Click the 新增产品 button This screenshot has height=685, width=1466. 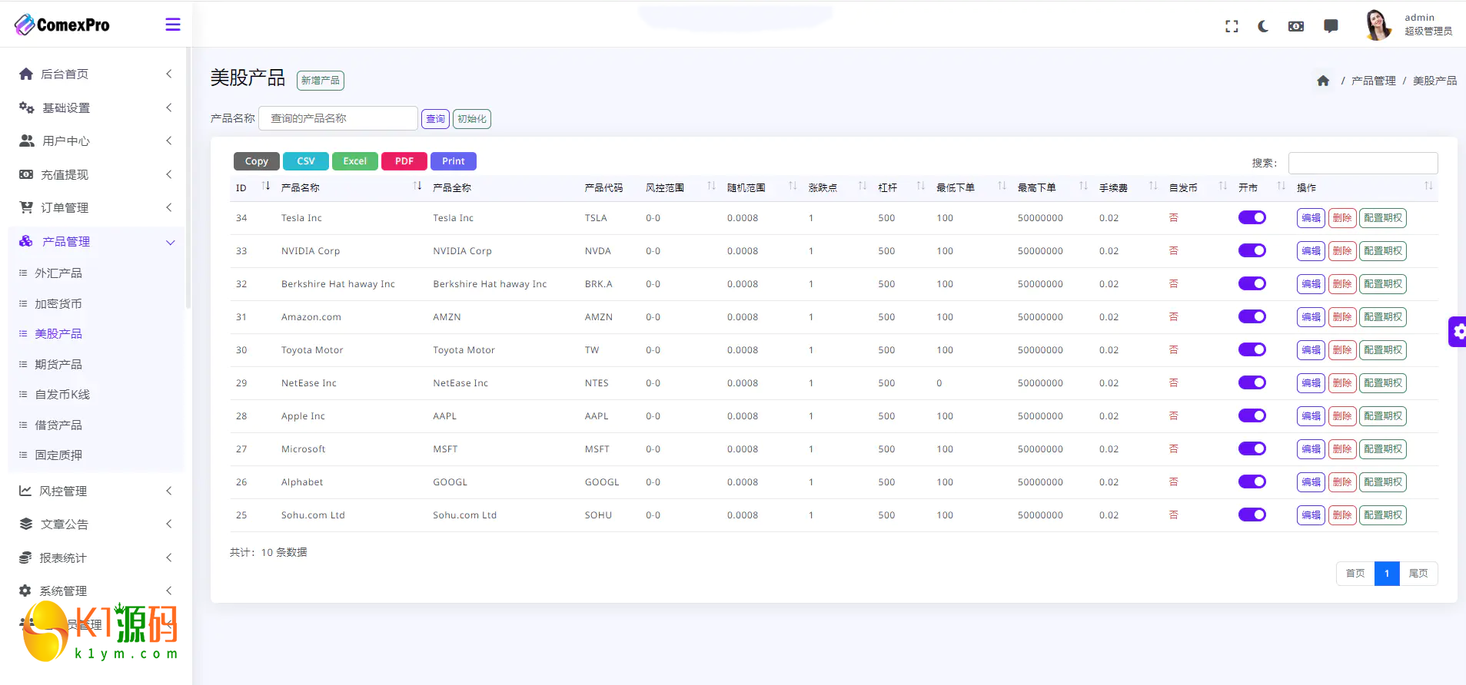coord(321,81)
